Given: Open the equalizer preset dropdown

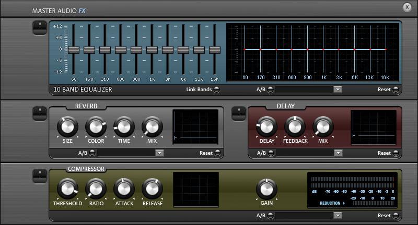Looking at the screenshot, I should (338, 90).
